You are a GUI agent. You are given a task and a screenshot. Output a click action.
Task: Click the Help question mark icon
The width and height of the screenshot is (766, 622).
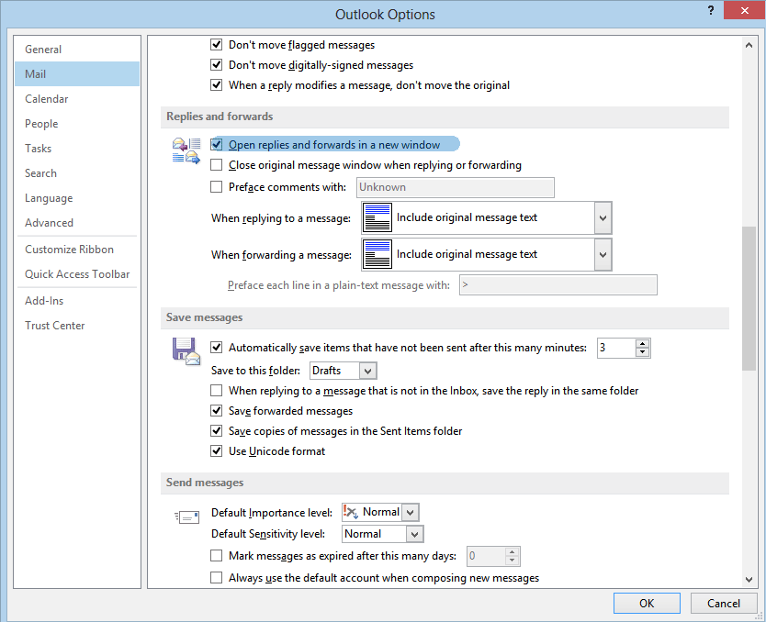711,10
